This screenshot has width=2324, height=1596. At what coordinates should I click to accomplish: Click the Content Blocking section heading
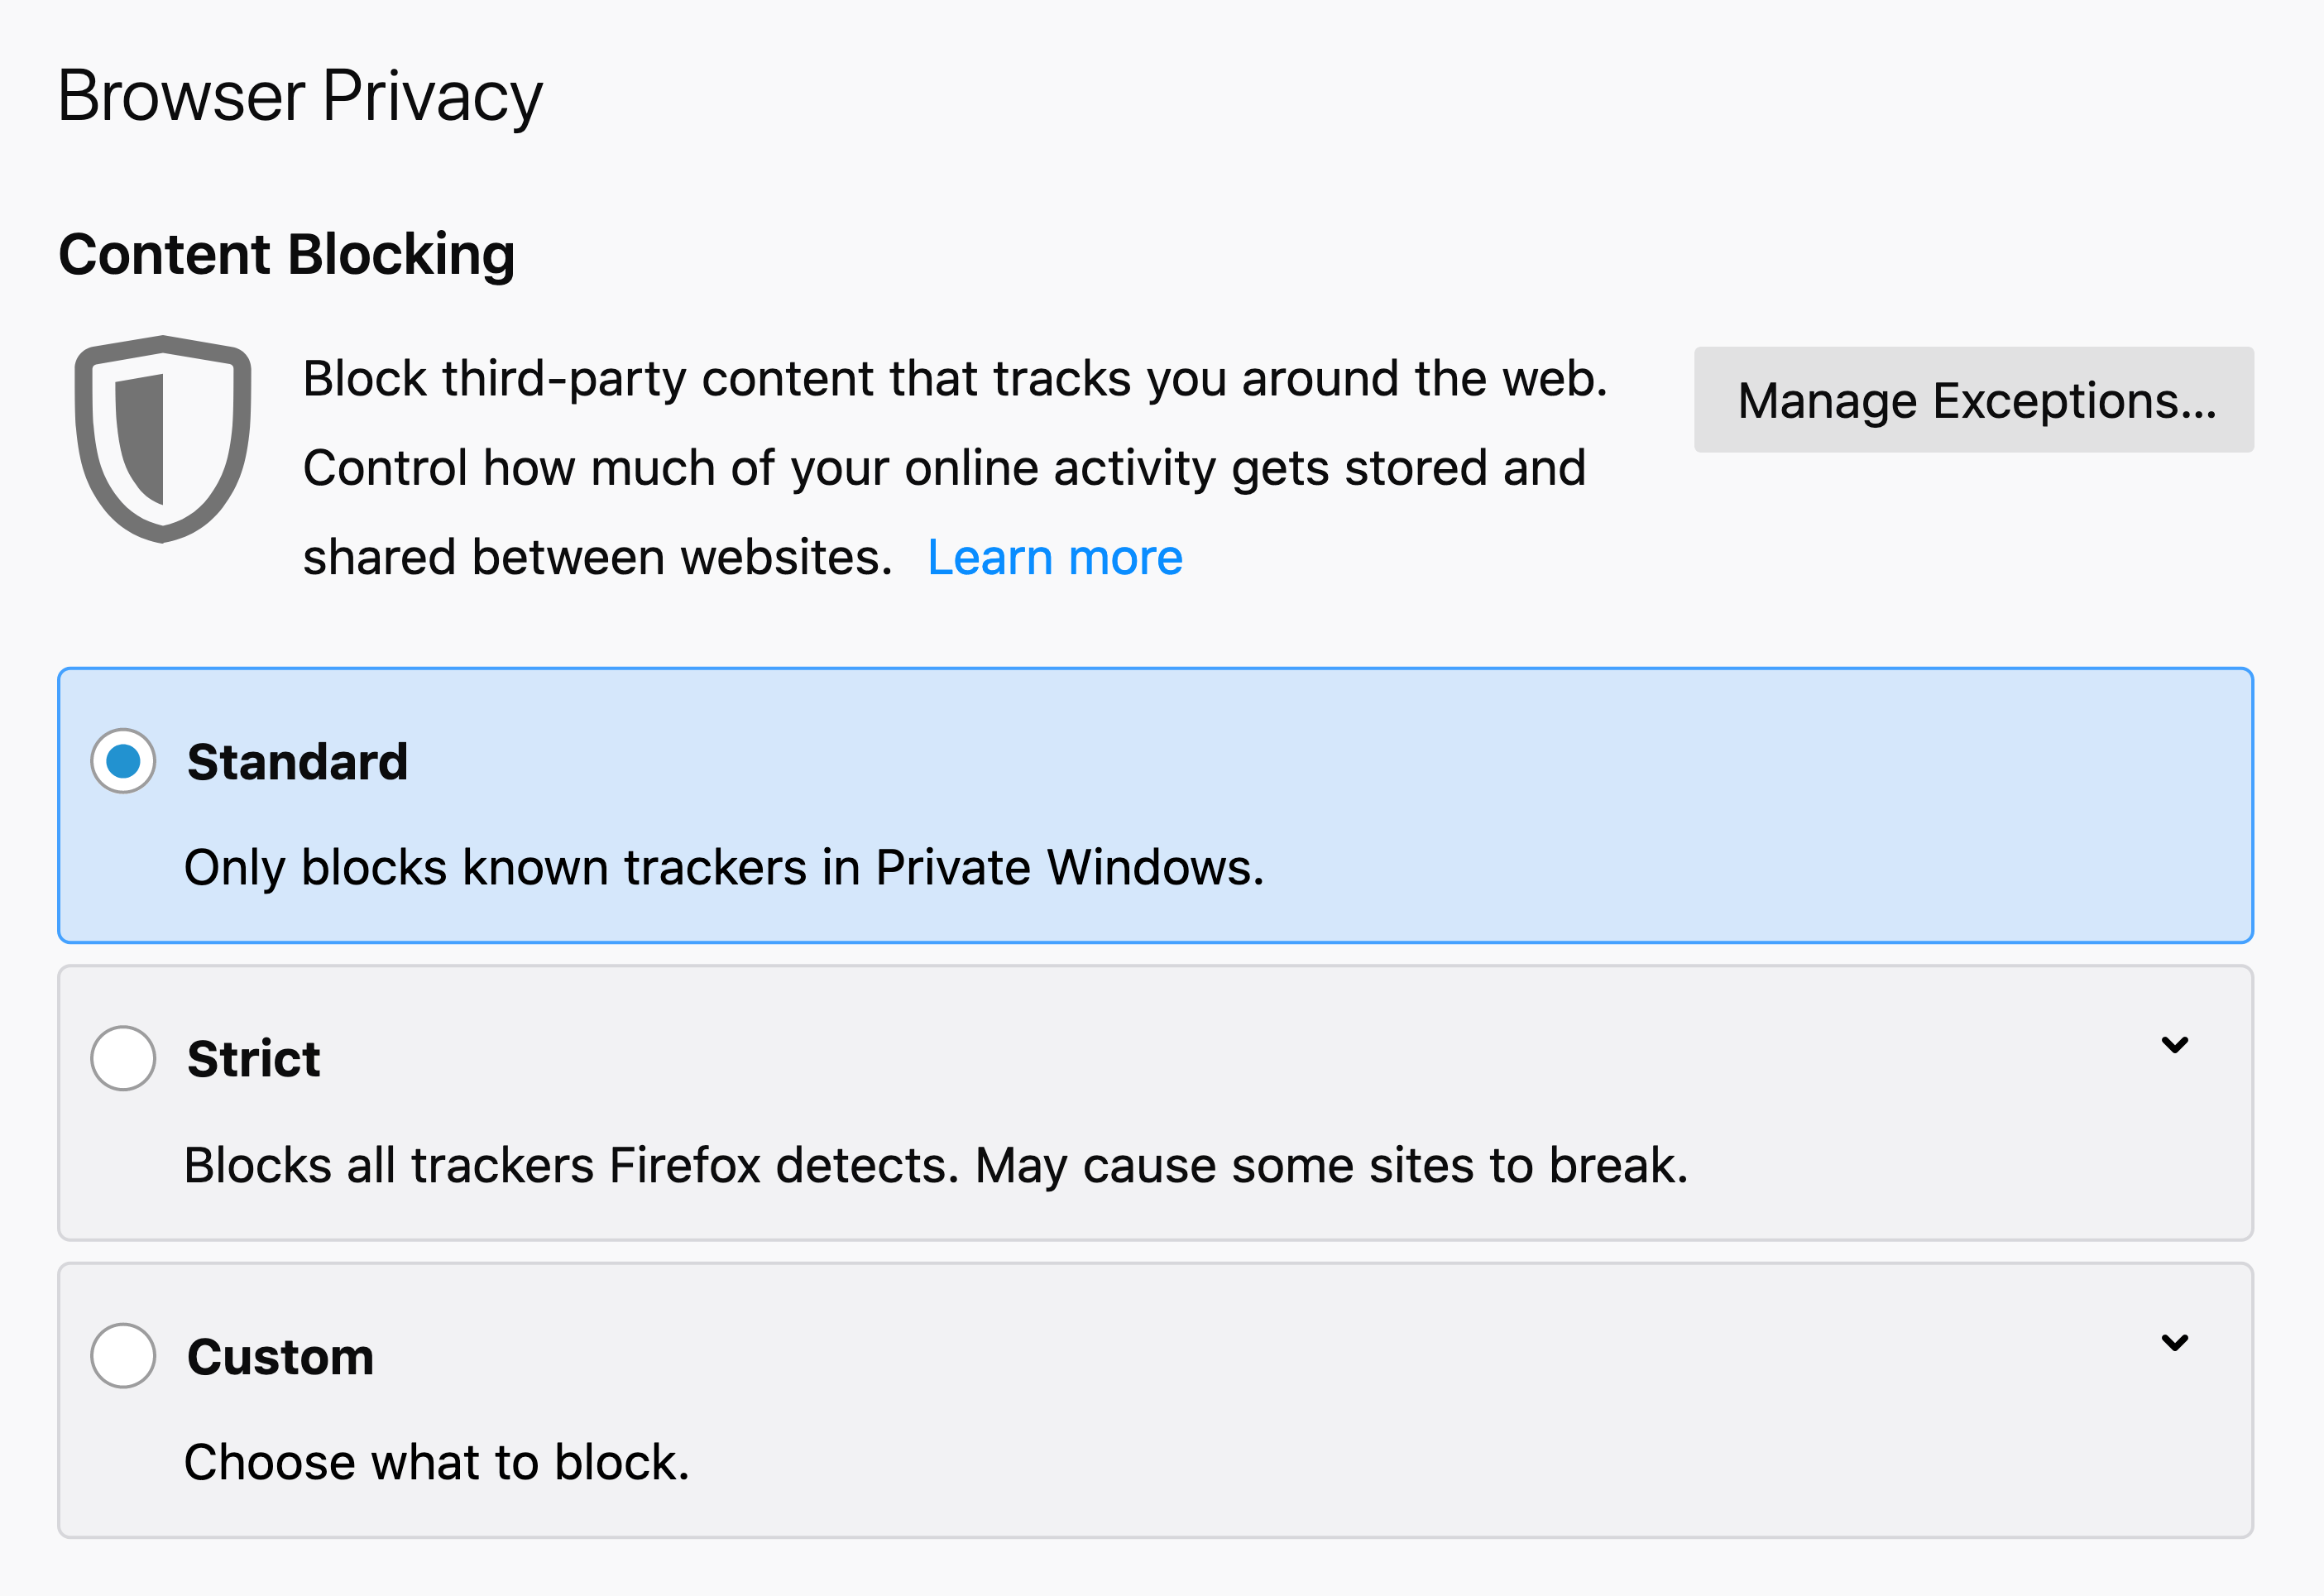[x=287, y=254]
